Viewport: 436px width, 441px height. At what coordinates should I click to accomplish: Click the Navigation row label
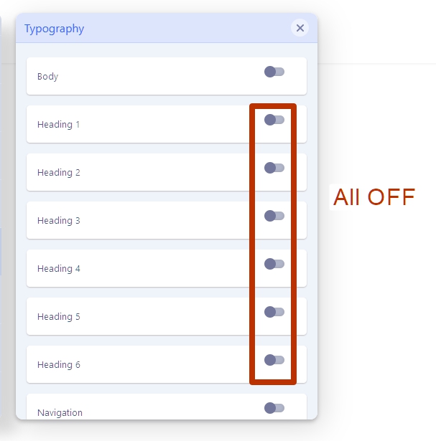60,413
